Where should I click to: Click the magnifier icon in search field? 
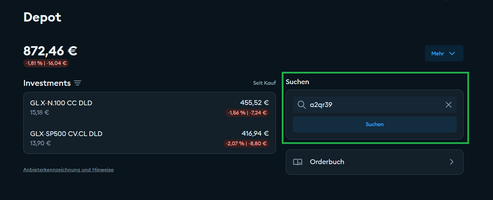(x=301, y=105)
